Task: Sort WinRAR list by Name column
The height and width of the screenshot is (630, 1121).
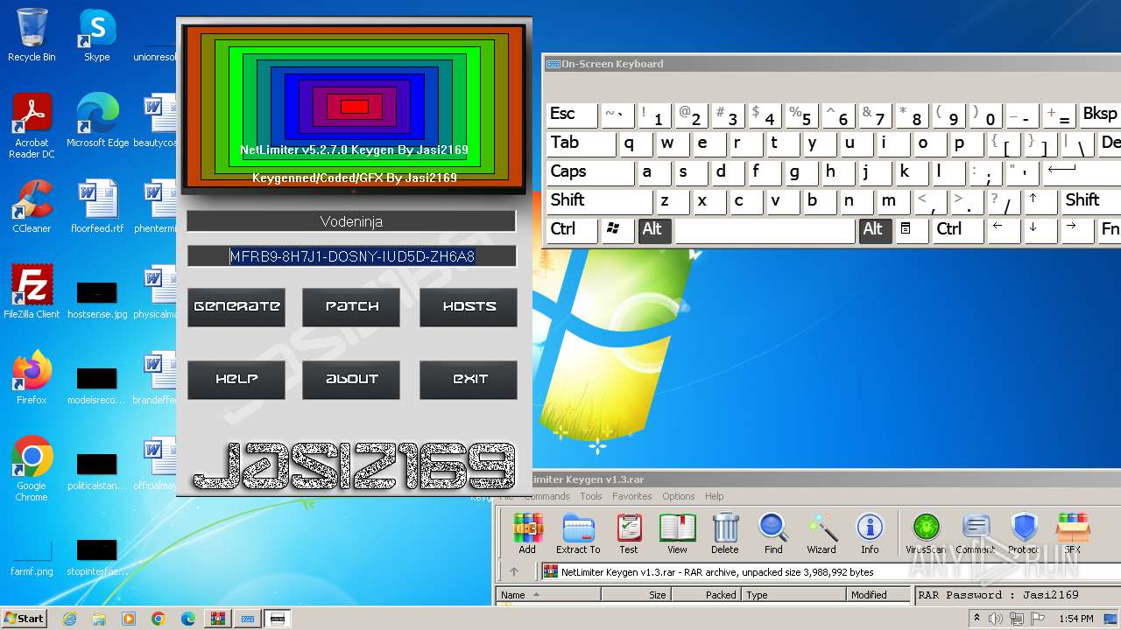Action: coord(548,595)
